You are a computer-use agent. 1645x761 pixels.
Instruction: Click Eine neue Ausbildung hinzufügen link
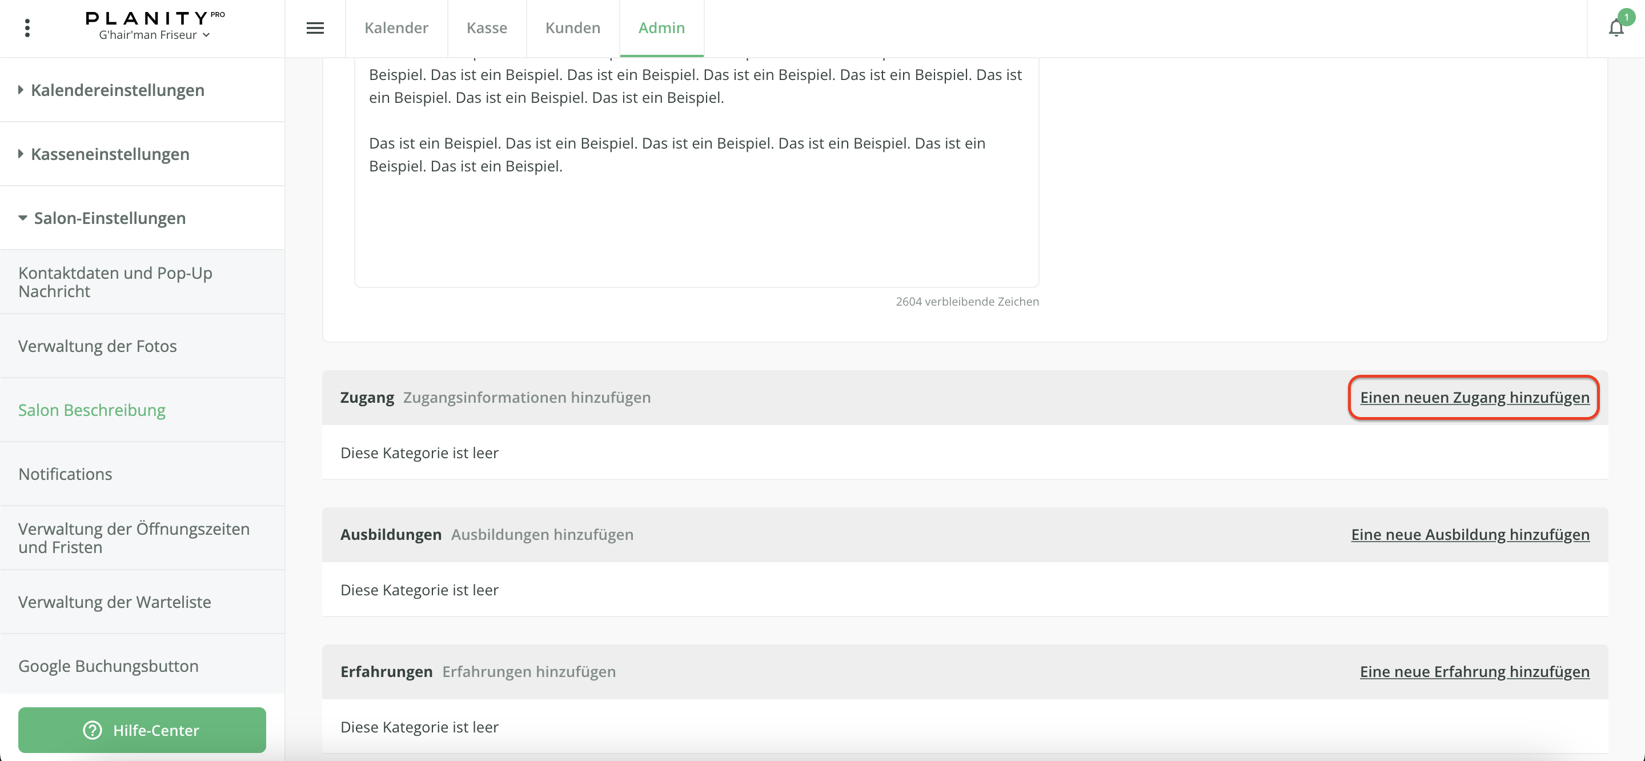(1470, 535)
